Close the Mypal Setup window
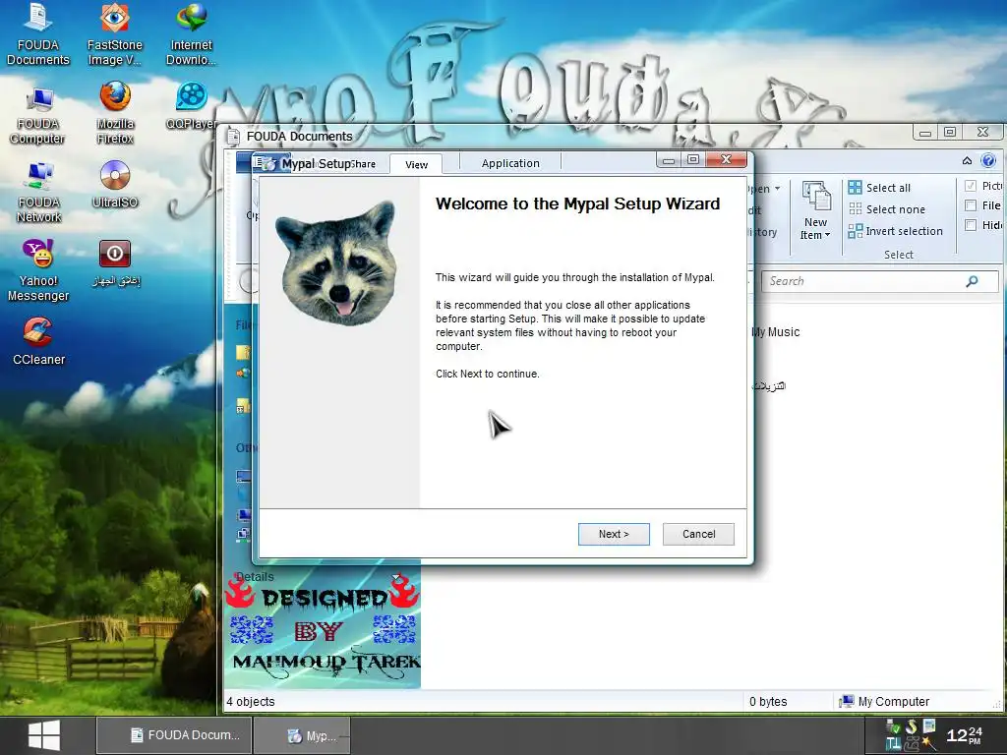The width and height of the screenshot is (1007, 755). [x=727, y=159]
